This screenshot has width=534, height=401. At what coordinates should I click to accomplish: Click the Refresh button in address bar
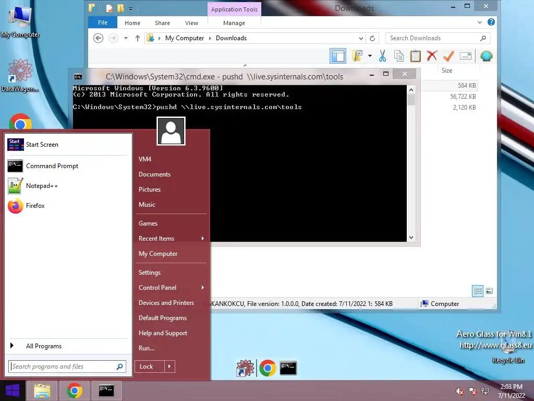pyautogui.click(x=372, y=38)
